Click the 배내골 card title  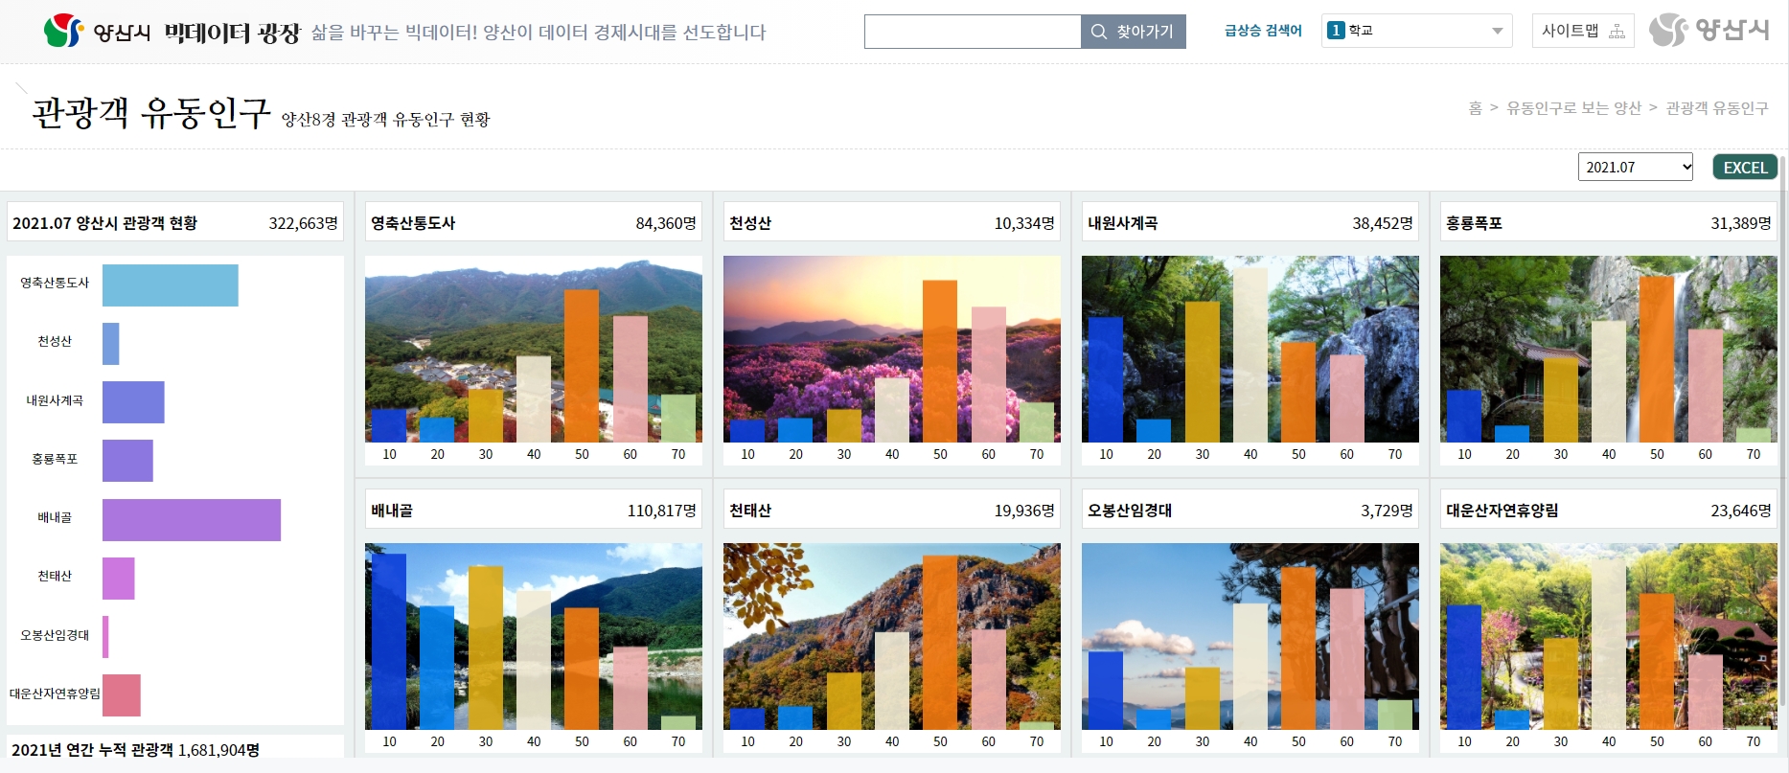(x=392, y=511)
